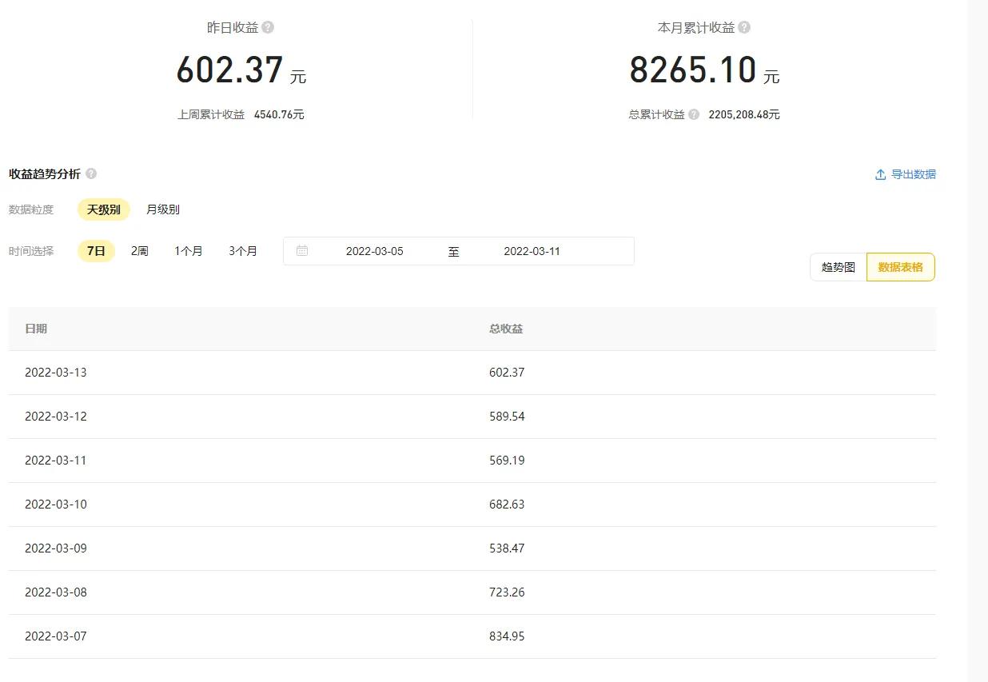
Task: Click the 总收益 column header
Action: (506, 329)
